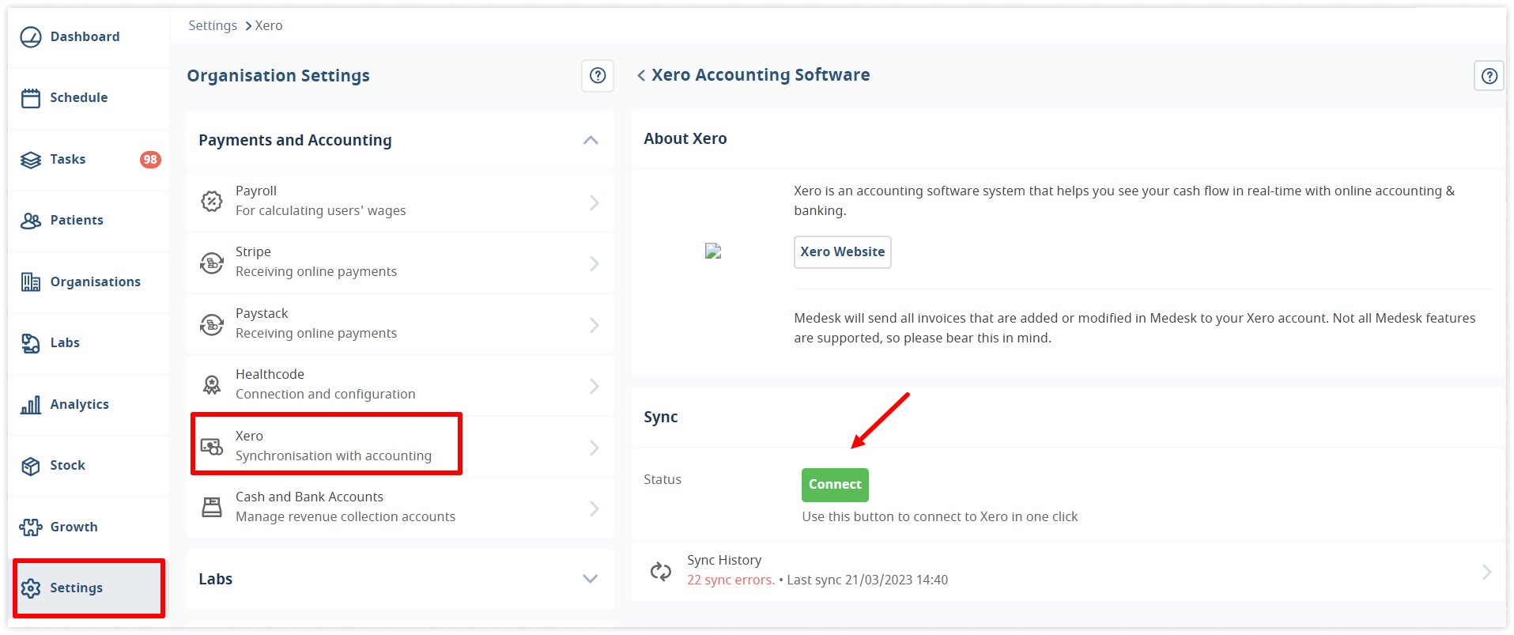Open Stock from the sidebar
The image size is (1514, 635).
click(x=89, y=466)
